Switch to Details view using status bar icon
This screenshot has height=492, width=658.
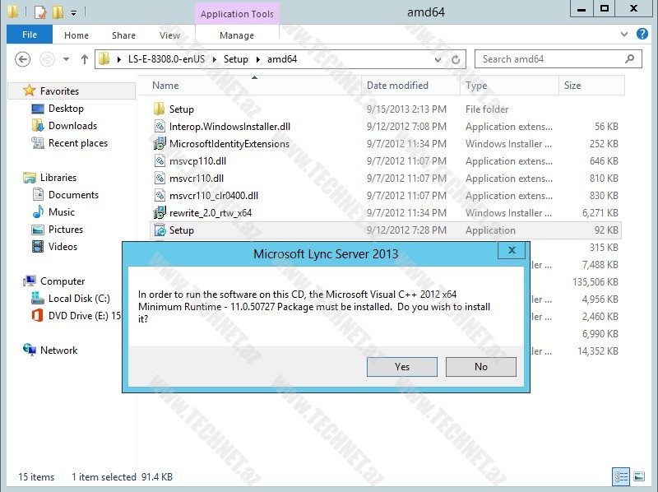coord(621,476)
